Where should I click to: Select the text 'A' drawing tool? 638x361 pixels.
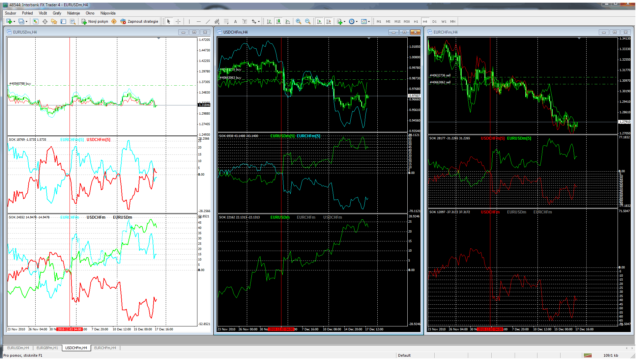235,21
